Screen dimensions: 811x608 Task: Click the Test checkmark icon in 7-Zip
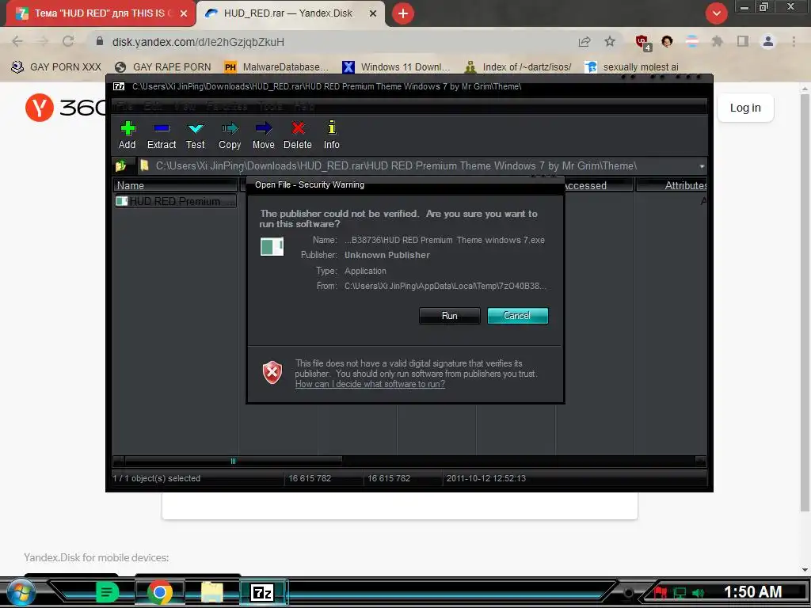pyautogui.click(x=196, y=128)
